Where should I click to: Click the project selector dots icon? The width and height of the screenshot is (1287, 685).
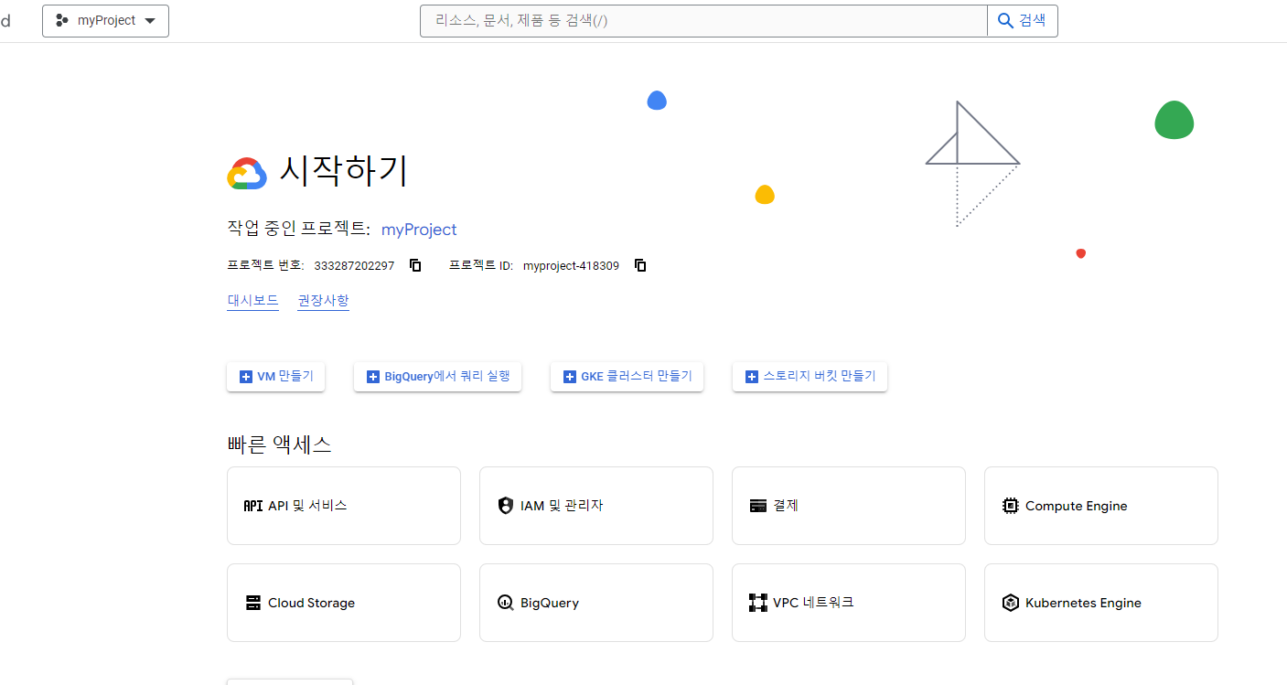tap(62, 20)
